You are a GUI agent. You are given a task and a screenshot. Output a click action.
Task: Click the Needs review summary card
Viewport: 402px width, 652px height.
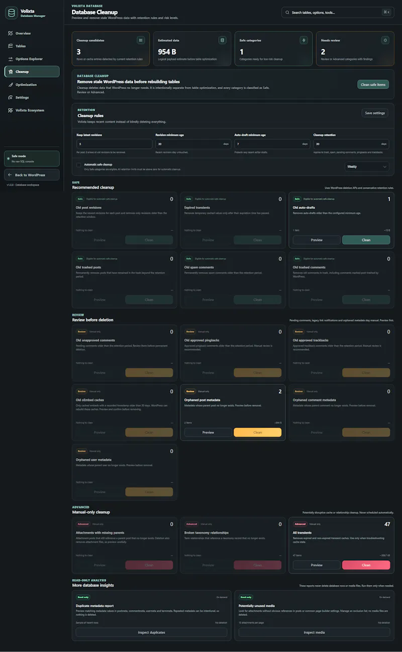point(355,49)
